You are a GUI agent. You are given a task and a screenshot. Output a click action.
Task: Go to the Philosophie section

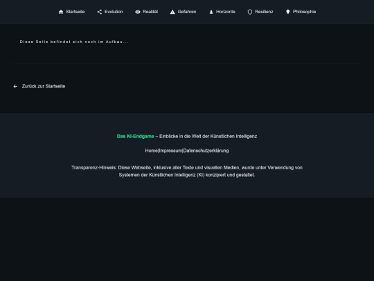tap(301, 12)
